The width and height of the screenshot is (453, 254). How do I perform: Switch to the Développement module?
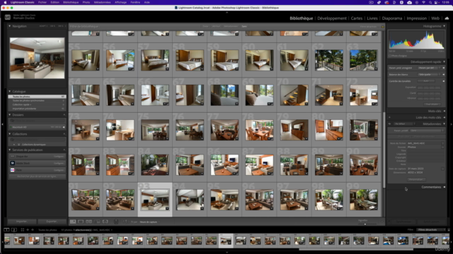332,18
